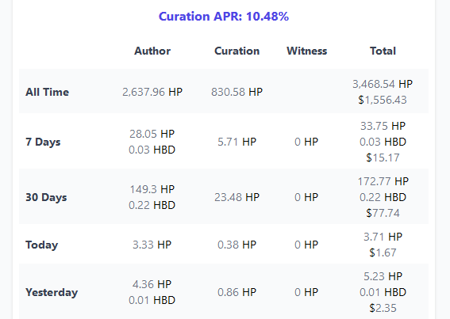Select the Witness column header
Viewport: 450px width, 319px height.
click(307, 51)
